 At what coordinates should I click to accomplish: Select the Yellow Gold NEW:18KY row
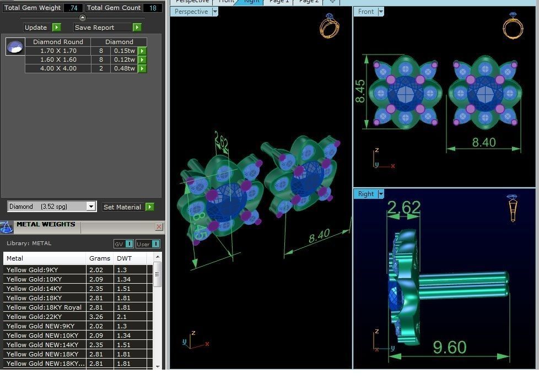coord(78,354)
